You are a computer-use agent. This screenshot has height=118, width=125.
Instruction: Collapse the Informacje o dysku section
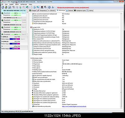tap(31, 58)
